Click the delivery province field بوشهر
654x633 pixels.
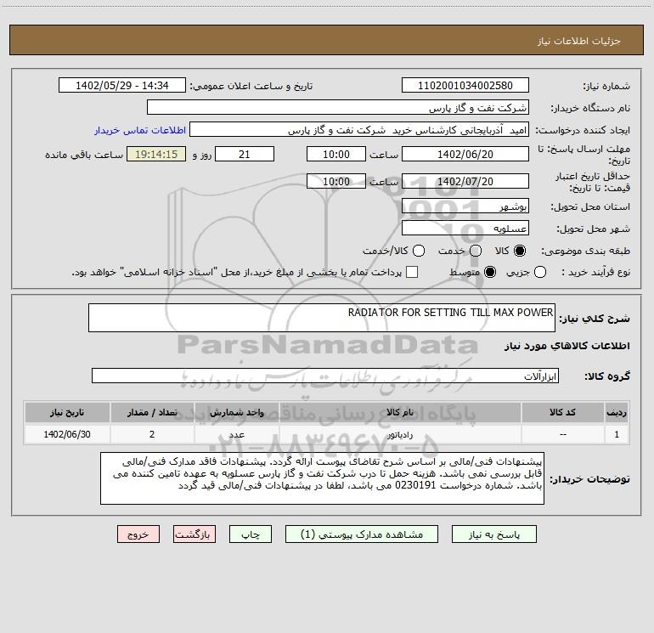tap(465, 206)
